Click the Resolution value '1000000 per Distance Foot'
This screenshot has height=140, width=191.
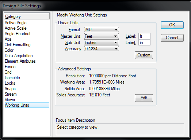click(112, 76)
